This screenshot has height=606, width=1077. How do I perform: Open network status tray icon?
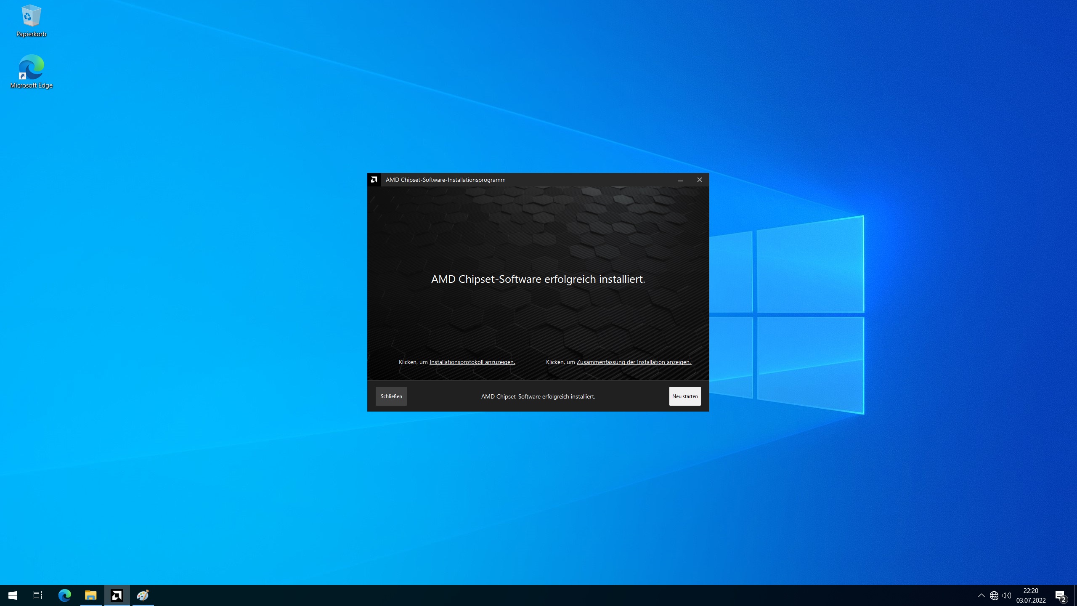994,595
